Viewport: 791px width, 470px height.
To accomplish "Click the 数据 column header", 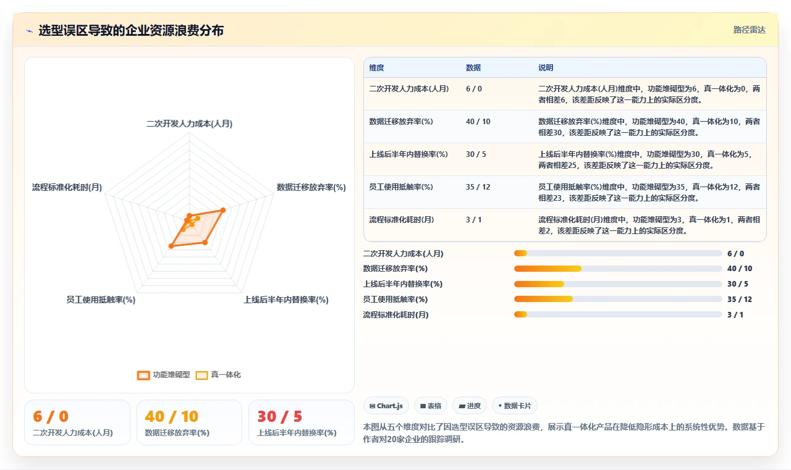I will pos(473,68).
